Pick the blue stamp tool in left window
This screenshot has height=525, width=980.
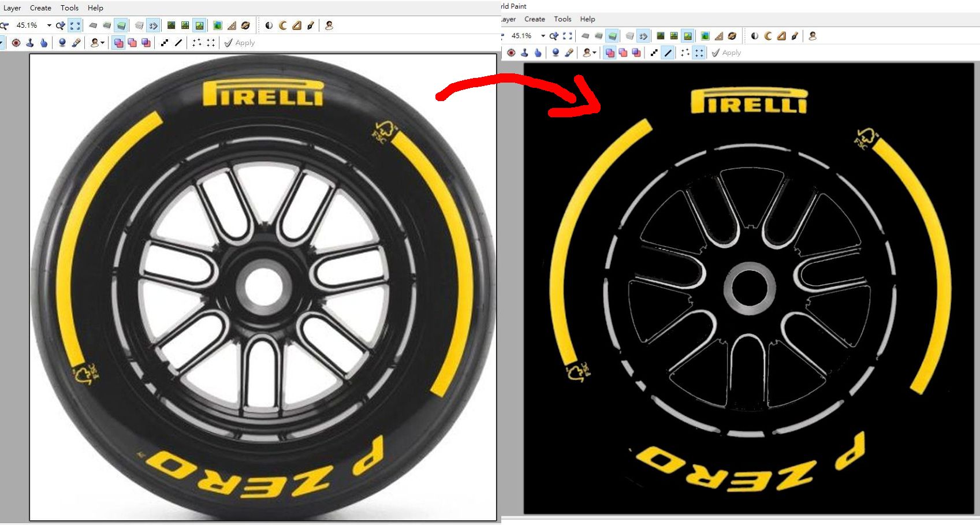(x=30, y=43)
